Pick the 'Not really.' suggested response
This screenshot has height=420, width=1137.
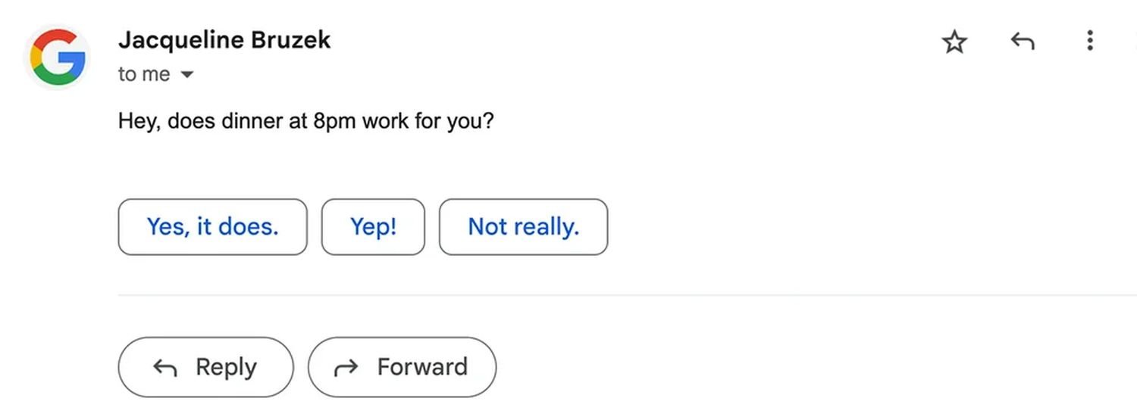tap(523, 226)
